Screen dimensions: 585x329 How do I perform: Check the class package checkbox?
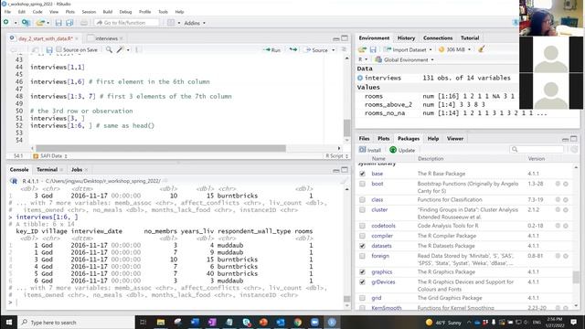point(362,199)
